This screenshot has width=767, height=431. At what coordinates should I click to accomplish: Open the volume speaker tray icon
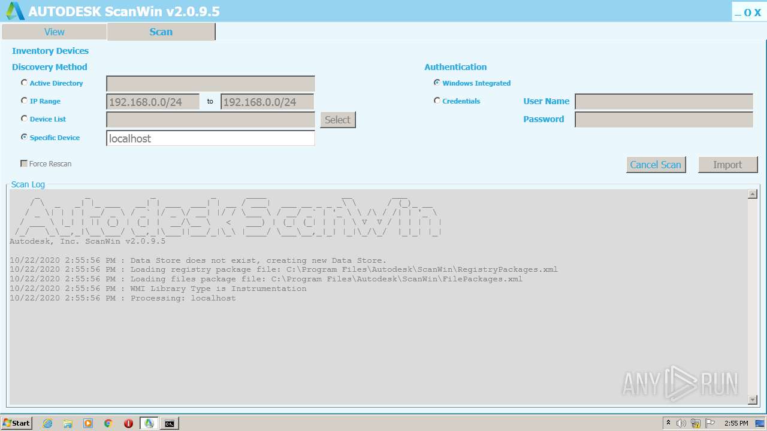pyautogui.click(x=681, y=423)
